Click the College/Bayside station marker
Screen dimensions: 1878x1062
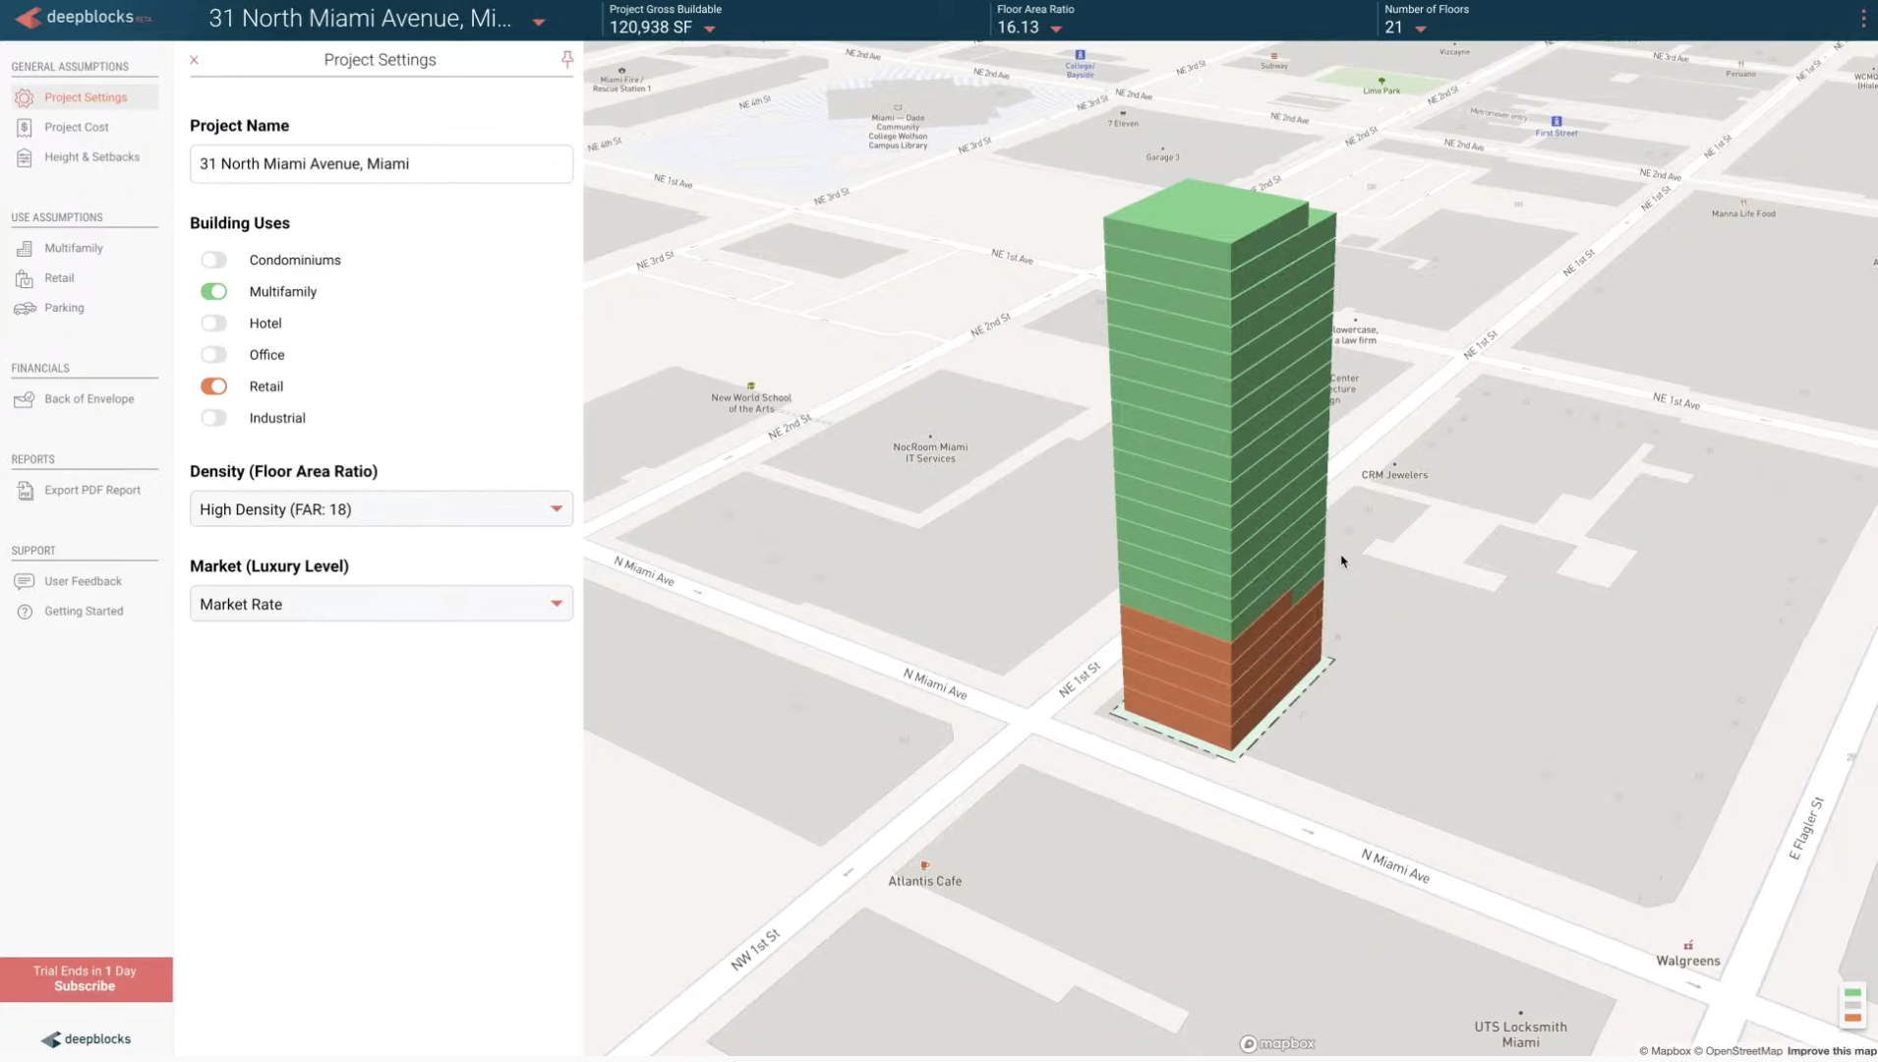point(1080,55)
